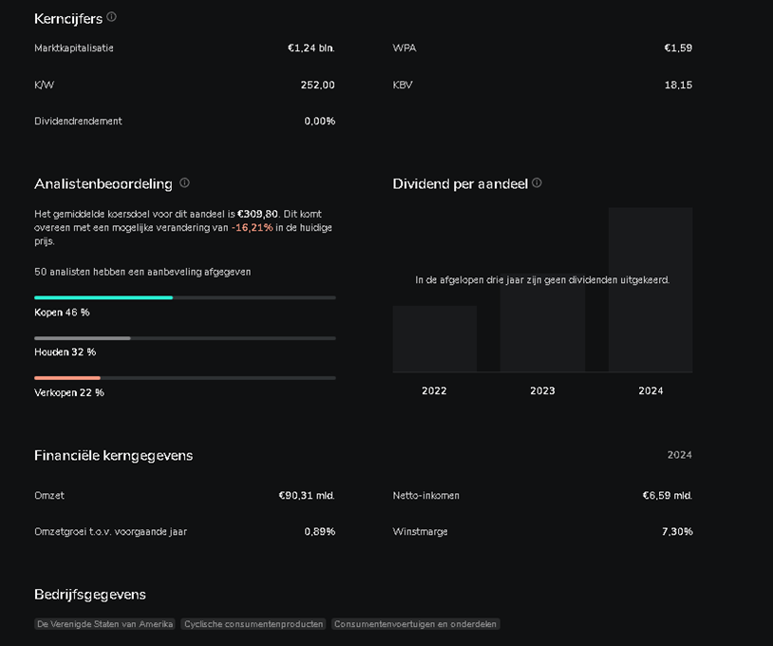Click the info icon beside Dividend per aandeel
Image resolution: width=773 pixels, height=646 pixels.
point(537,183)
